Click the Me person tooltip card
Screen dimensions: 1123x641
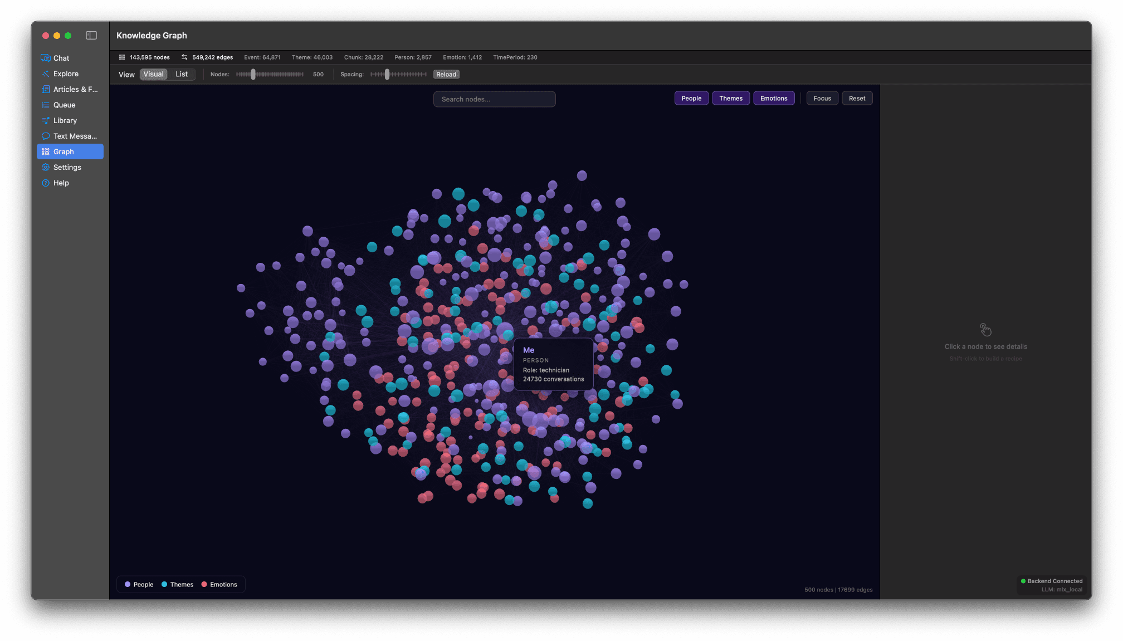tap(553, 364)
